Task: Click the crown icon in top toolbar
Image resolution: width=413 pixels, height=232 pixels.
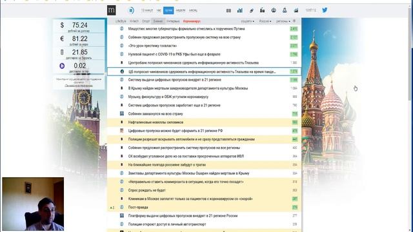Action: tap(274, 10)
